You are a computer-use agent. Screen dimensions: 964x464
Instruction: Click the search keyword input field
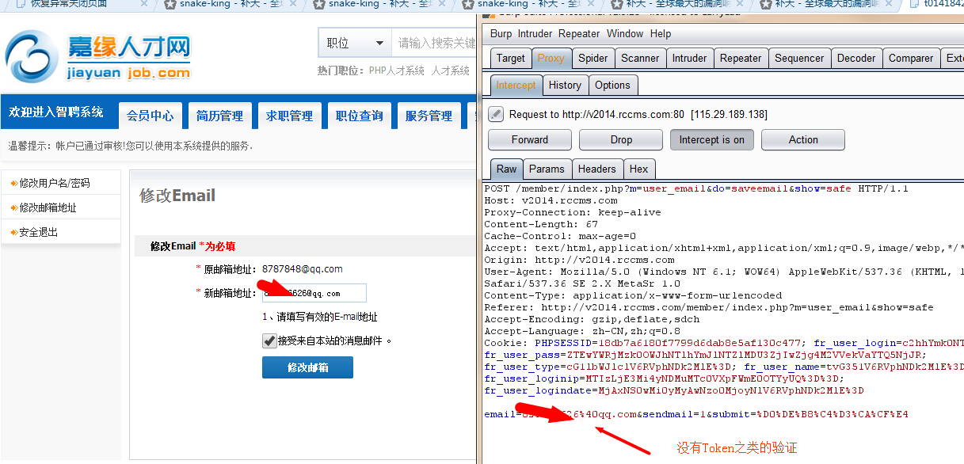pos(434,43)
